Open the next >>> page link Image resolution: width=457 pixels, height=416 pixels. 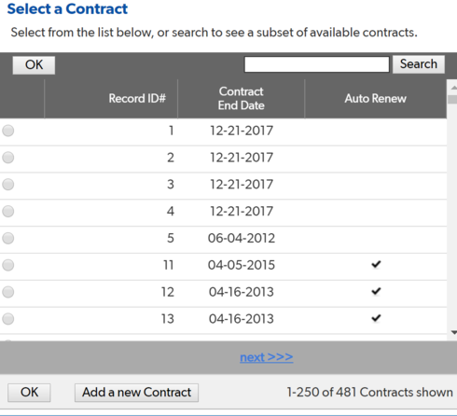[x=267, y=357]
